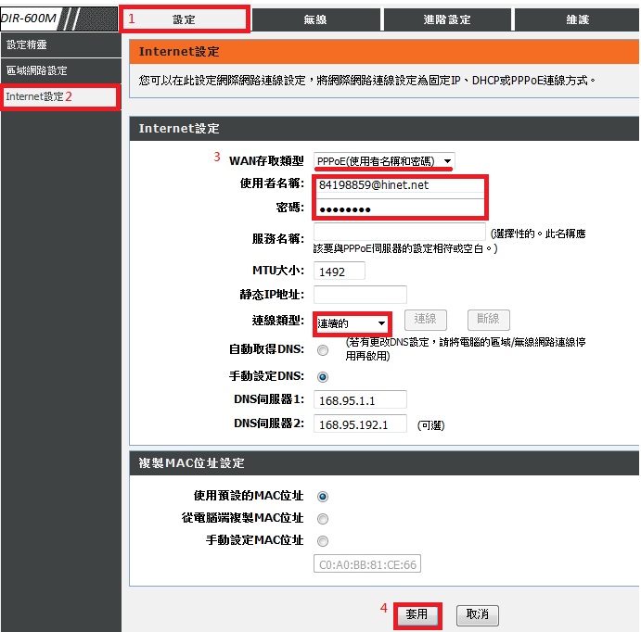Viewport: 641px width, 632px height.
Task: Click the 服務名稱 text field
Action: (x=399, y=237)
